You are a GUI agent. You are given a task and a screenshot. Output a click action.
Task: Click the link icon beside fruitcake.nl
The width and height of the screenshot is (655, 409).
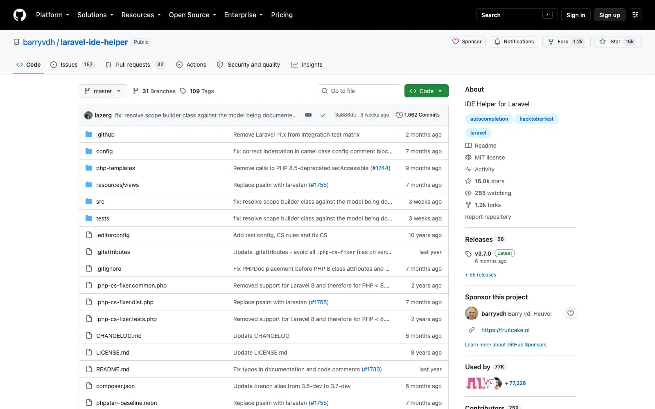point(472,330)
